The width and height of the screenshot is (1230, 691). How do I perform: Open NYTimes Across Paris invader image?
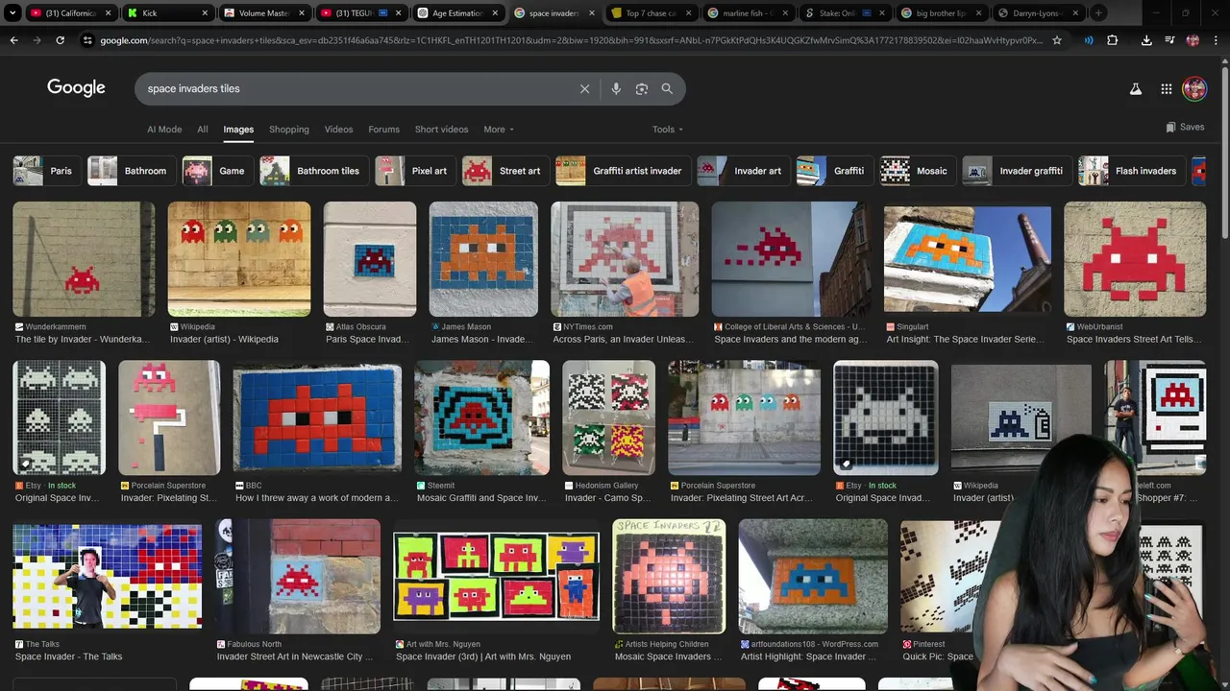[625, 259]
